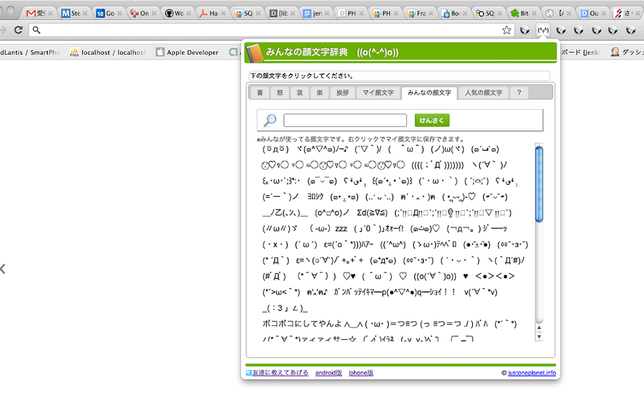The image size is (644, 402).
Task: Open the 'ボード [Jenki' bookmark
Action: click(580, 52)
